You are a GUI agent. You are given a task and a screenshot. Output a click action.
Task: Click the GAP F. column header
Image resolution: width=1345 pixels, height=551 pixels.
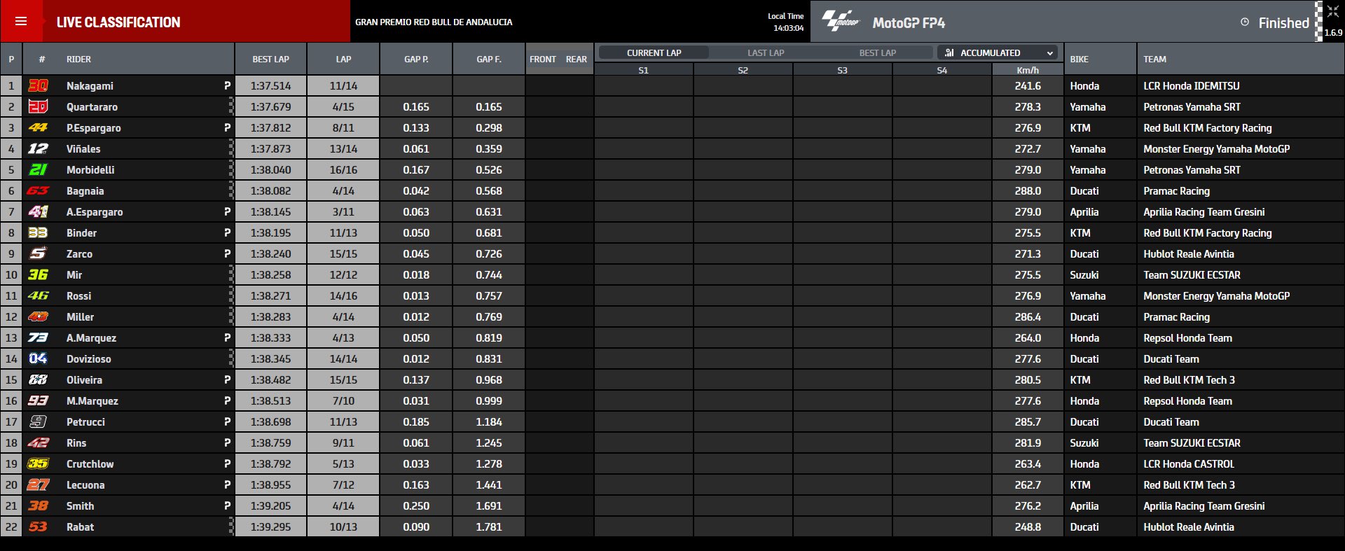point(489,60)
